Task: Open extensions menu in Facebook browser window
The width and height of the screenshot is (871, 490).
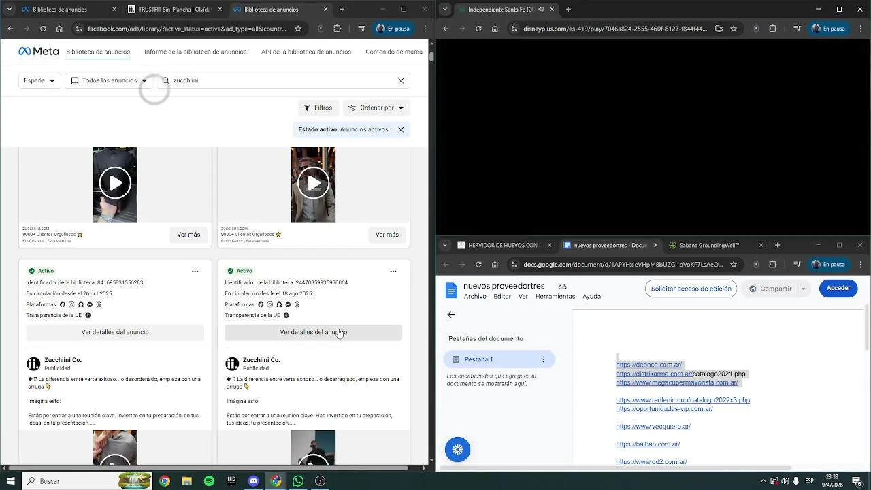Action: click(x=337, y=29)
